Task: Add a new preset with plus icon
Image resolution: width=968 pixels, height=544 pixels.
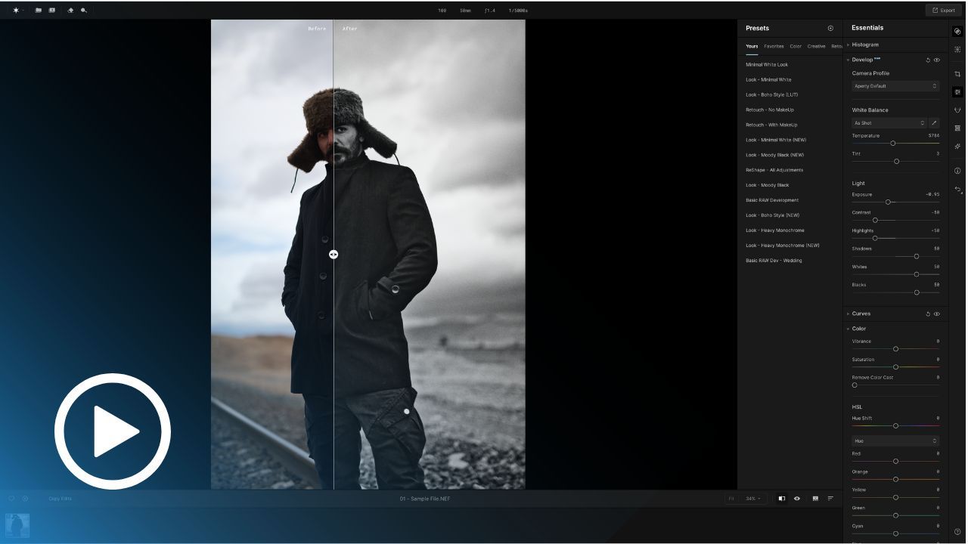Action: click(830, 28)
